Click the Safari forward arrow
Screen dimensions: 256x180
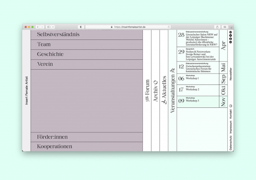[x=41, y=27]
